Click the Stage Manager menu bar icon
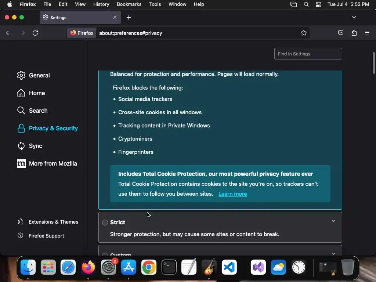Viewport: 376px width, 282px height. coord(293,4)
